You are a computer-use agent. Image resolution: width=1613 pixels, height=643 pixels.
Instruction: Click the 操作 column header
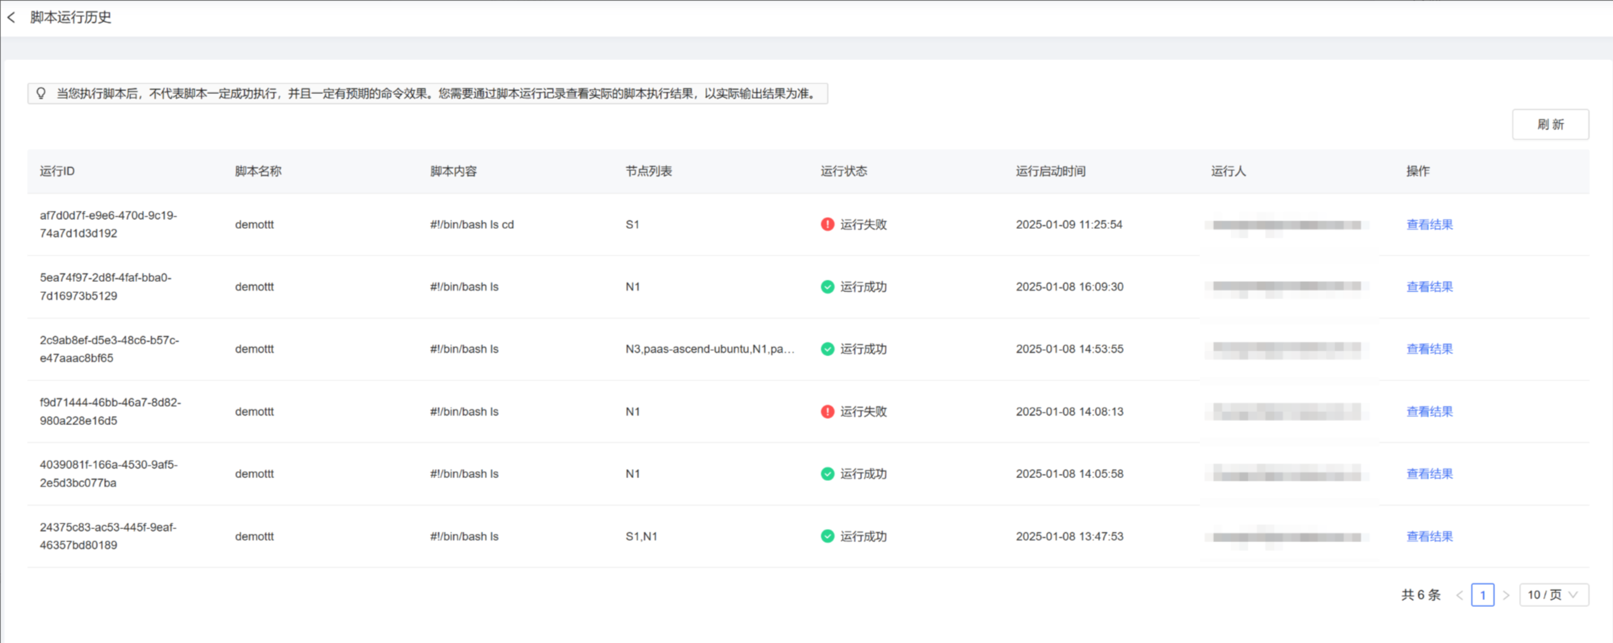(x=1418, y=171)
